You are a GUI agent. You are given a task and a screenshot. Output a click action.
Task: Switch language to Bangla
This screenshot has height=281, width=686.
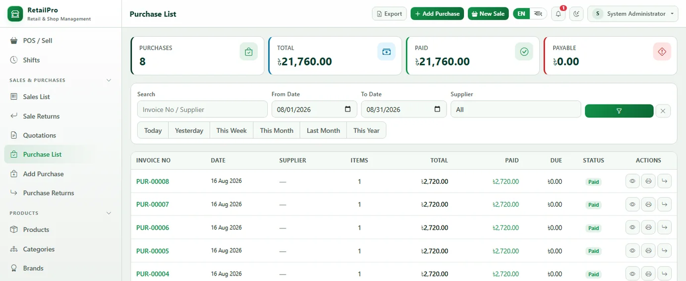click(538, 14)
